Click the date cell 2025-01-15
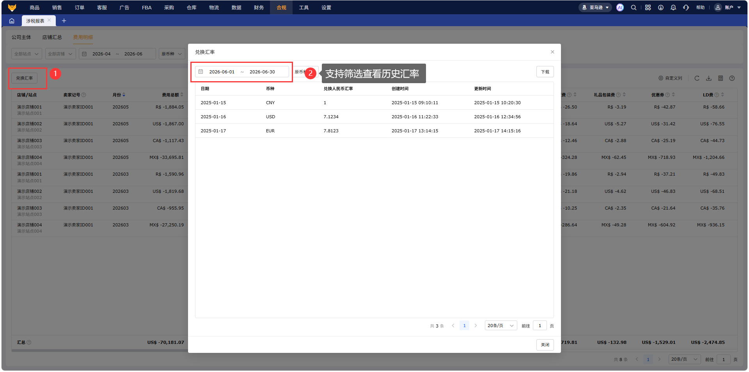This screenshot has height=372, width=749. (x=213, y=103)
